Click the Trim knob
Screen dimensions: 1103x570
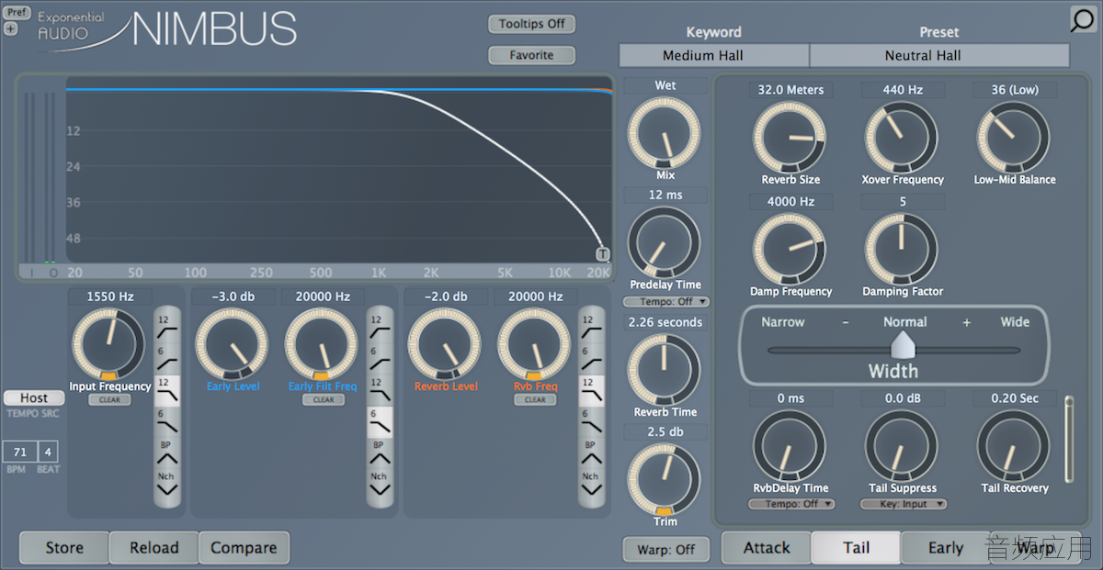tap(665, 481)
